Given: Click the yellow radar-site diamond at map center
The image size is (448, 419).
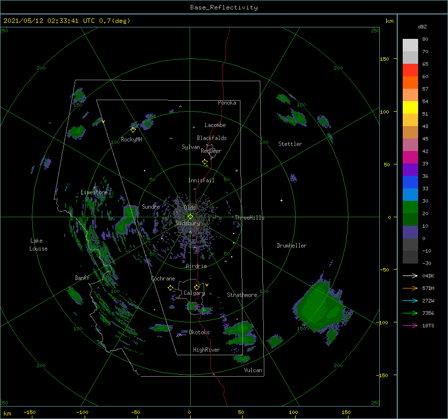Looking at the screenshot, I should (x=190, y=217).
